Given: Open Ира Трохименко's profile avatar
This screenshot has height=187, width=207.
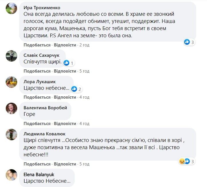Looking at the screenshot, I should point(11,8).
